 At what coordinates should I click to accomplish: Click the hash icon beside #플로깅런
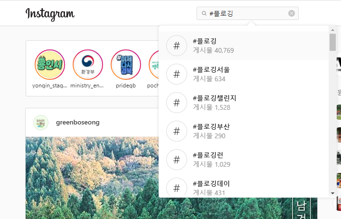[177, 160]
